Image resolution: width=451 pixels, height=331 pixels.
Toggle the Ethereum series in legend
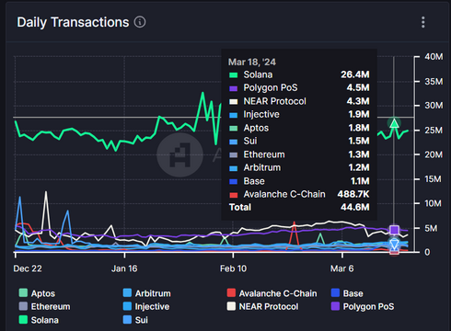pyautogui.click(x=44, y=306)
